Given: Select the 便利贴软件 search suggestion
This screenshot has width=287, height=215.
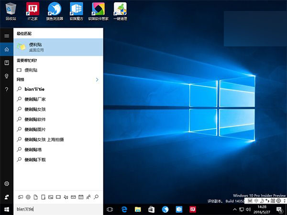Looking at the screenshot, I should click(x=58, y=119).
